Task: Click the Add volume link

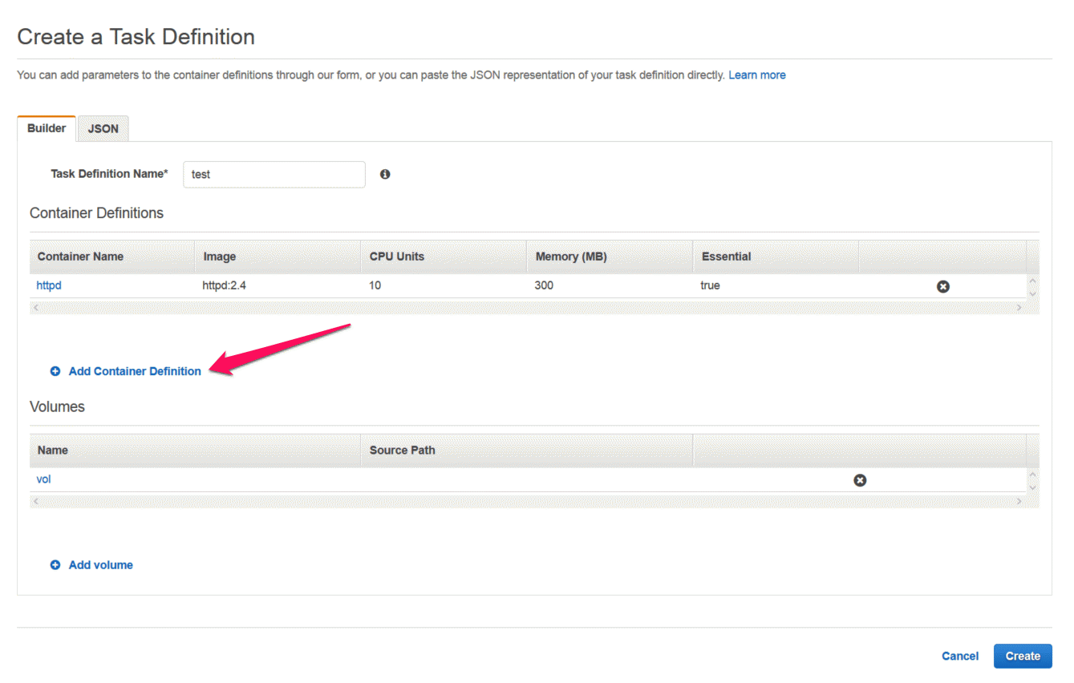Action: 101,565
